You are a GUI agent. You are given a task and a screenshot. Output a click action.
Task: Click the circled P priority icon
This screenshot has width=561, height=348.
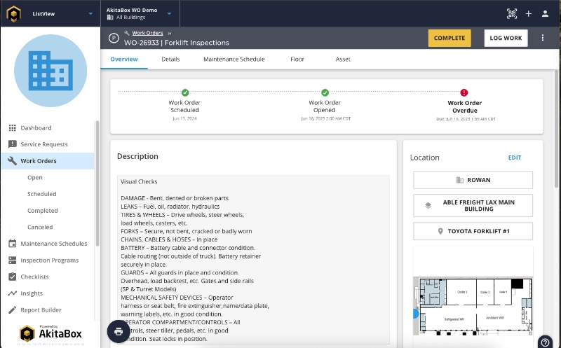(114, 38)
